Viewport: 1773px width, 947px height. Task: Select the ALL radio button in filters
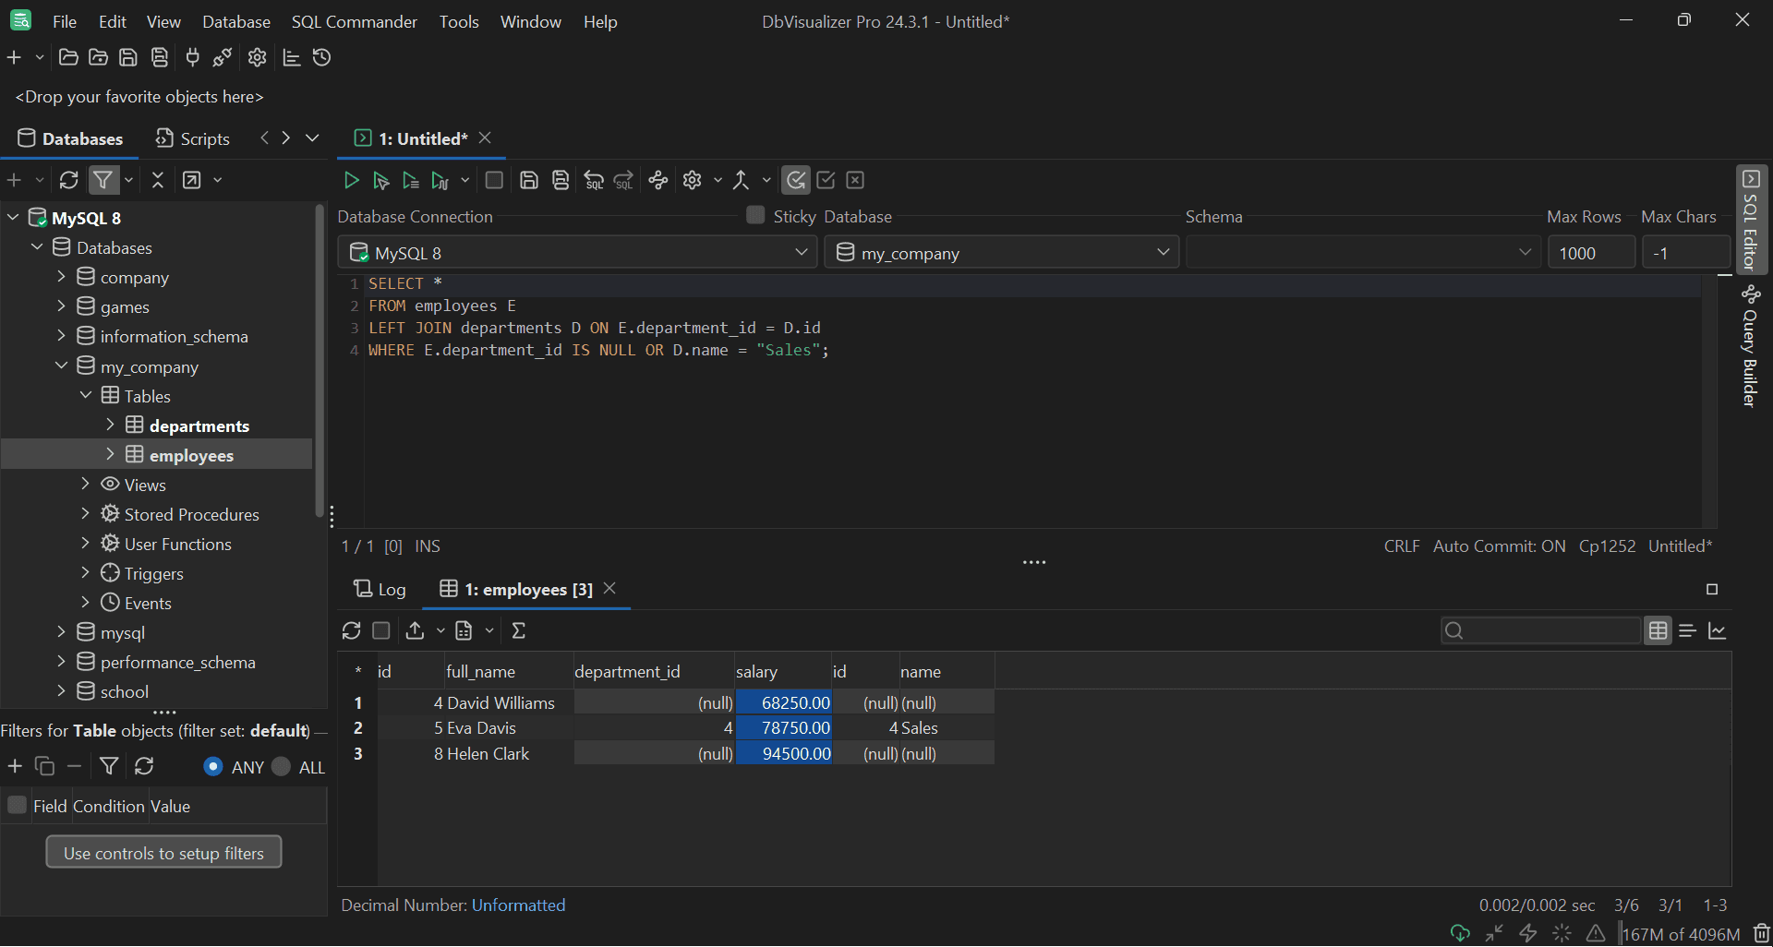coord(282,766)
